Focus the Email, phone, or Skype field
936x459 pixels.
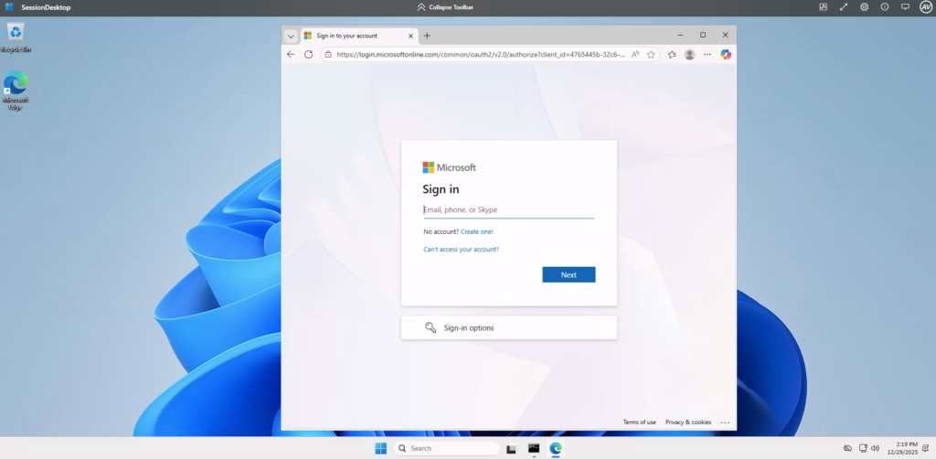[508, 209]
